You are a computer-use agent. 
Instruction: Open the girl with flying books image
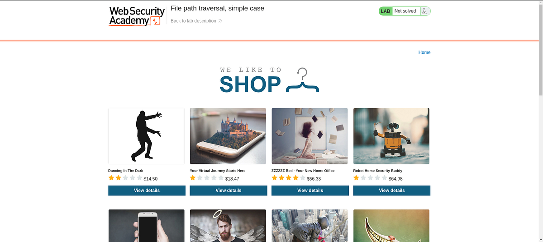coord(310,136)
